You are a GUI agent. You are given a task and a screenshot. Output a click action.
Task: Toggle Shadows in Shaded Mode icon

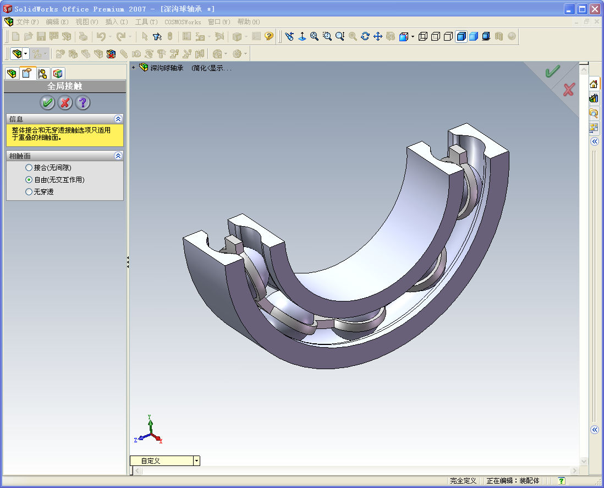(x=486, y=36)
